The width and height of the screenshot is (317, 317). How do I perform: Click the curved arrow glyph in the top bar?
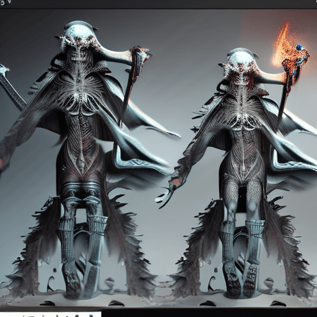(x=2, y=3)
